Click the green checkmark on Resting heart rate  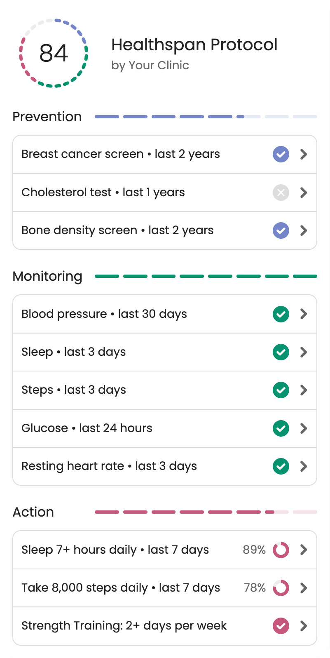click(281, 466)
